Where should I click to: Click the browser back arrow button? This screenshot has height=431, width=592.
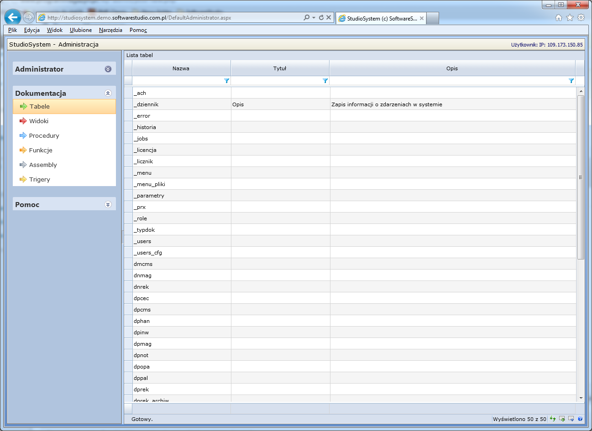pos(13,17)
